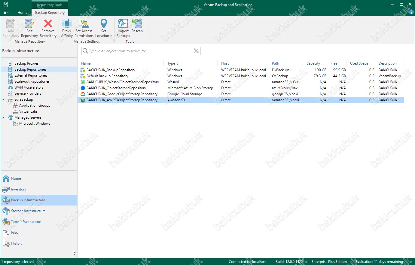Select Backup Proxies in the tree

coord(26,63)
